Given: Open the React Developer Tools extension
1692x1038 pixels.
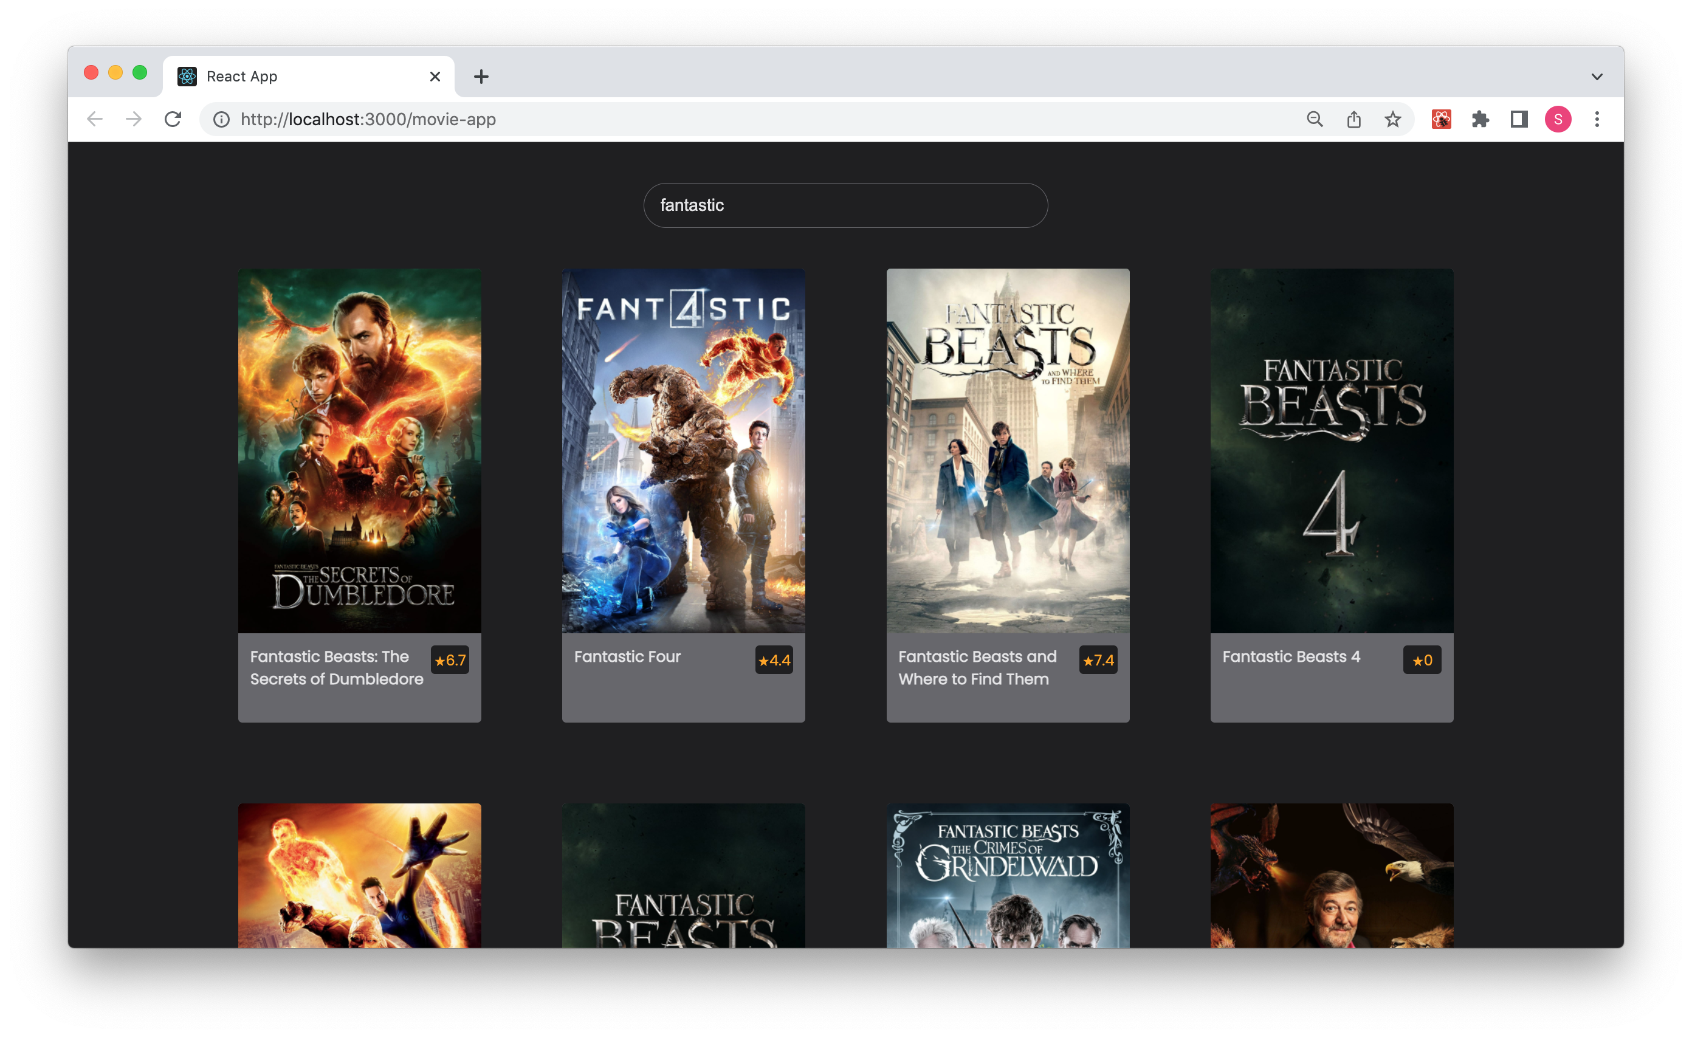Looking at the screenshot, I should (x=1442, y=120).
